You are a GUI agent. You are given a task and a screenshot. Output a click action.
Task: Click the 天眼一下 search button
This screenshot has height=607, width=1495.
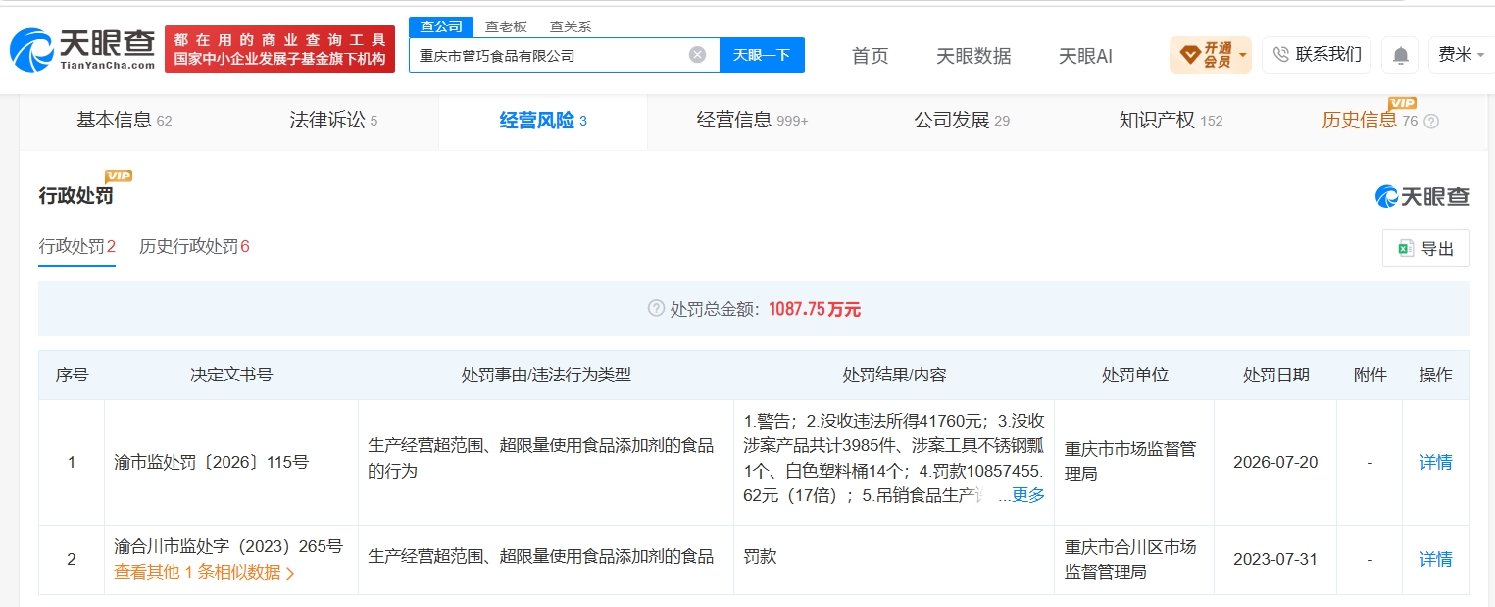tap(762, 55)
